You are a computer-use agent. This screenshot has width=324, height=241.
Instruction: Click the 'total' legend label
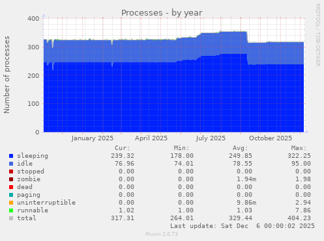point(27,218)
